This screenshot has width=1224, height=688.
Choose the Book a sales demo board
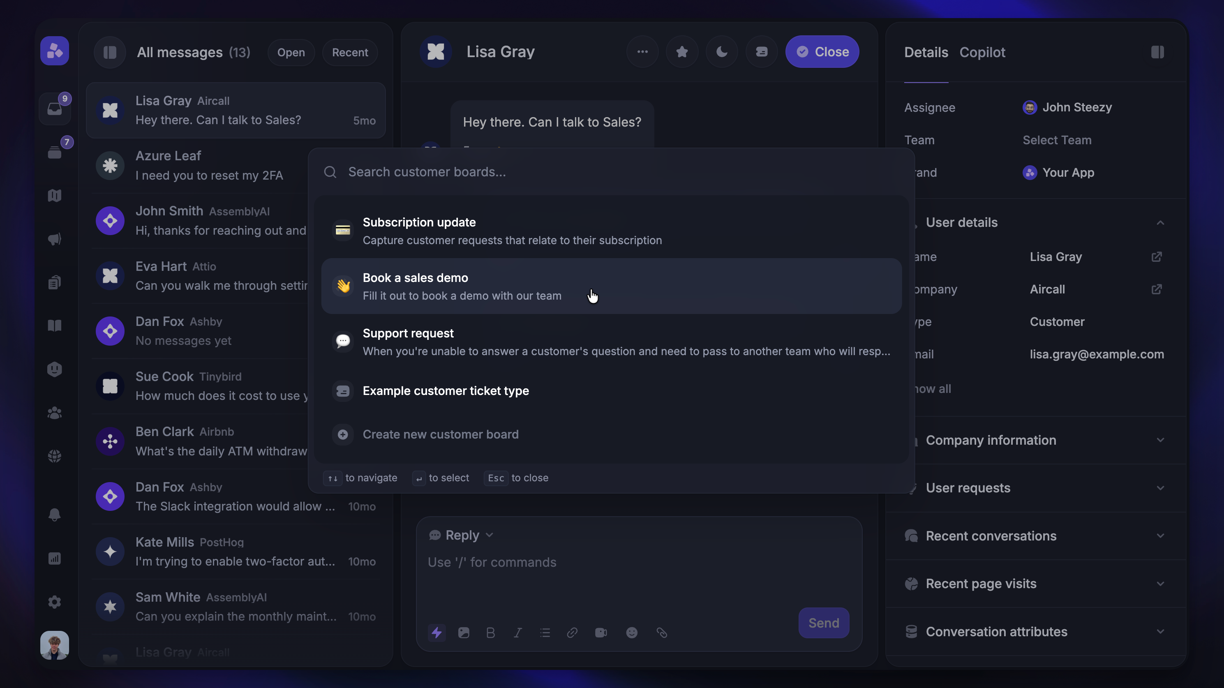tap(612, 286)
